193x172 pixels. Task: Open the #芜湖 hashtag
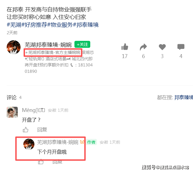tap(14, 25)
